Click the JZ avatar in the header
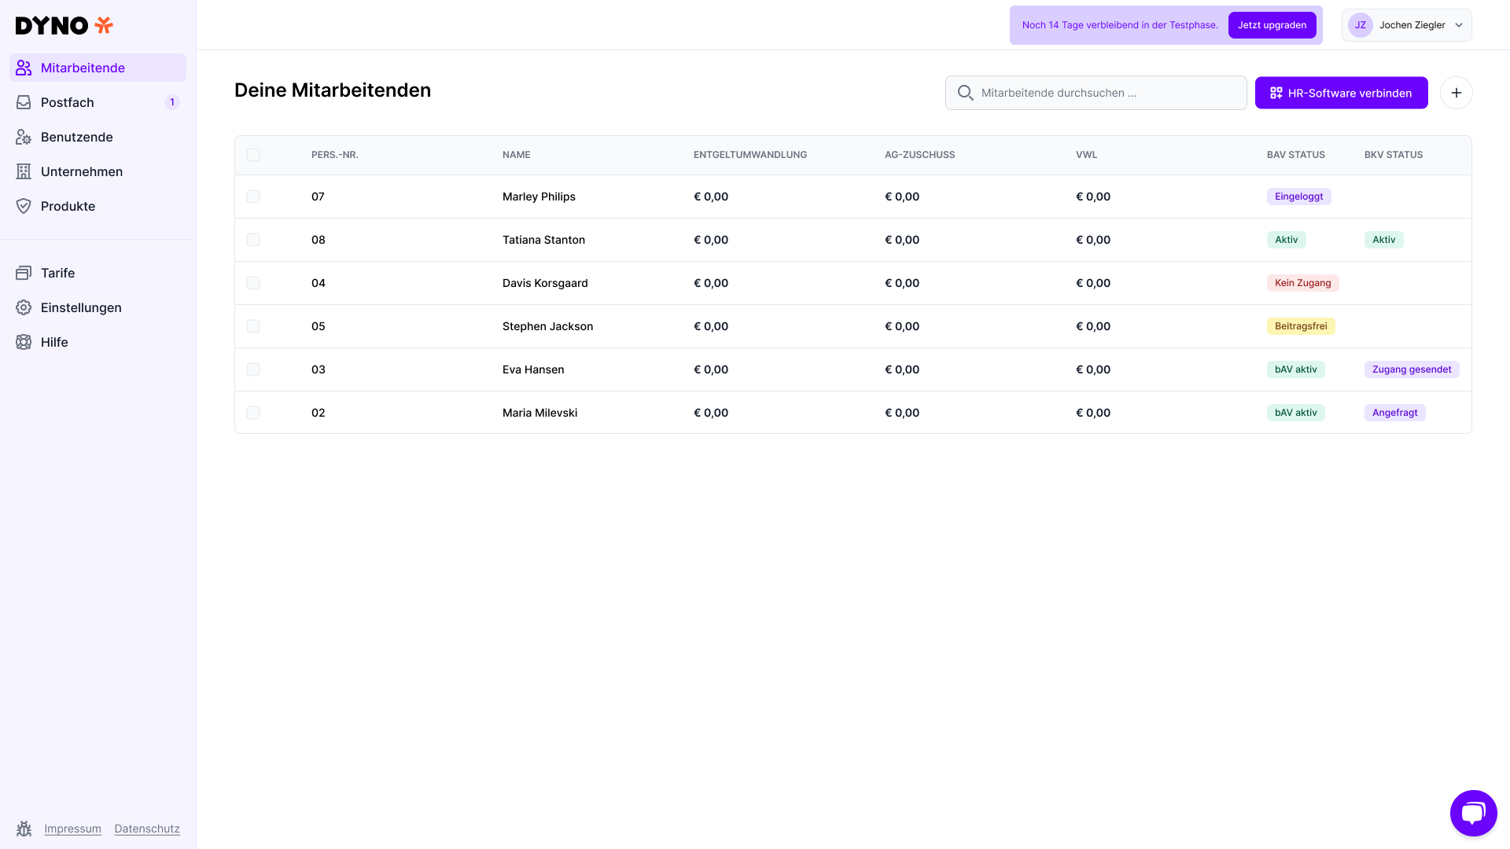This screenshot has height=849, width=1510. click(x=1360, y=25)
